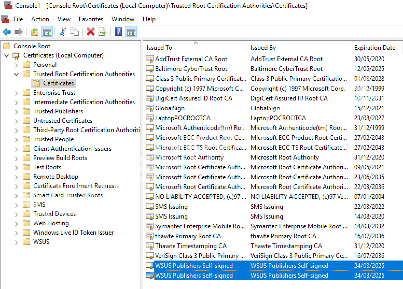Sort by the Expiration Date column header
The image size is (403, 289).
(374, 48)
